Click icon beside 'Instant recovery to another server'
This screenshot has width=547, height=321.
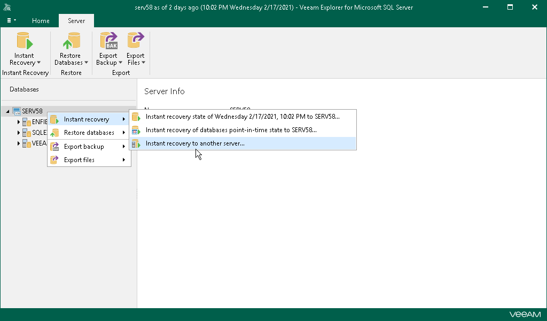point(136,143)
